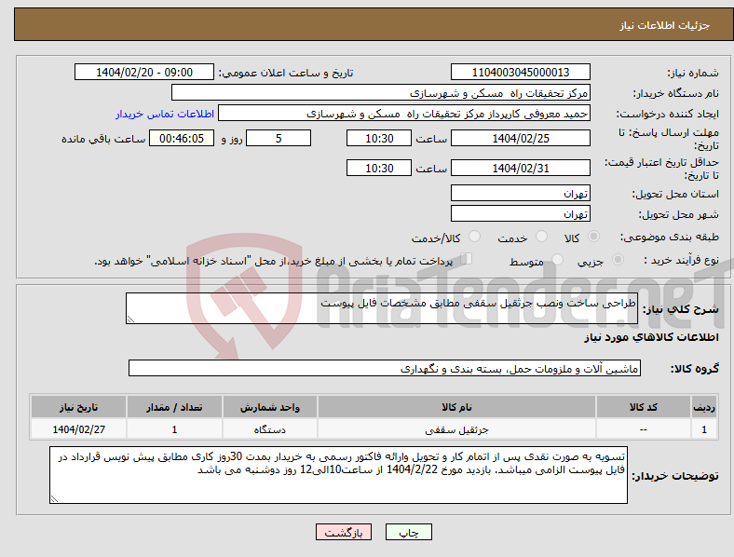Toggle the اسناد خزانه اسلامی payment checkbox
This screenshot has height=557, width=734.
click(x=467, y=259)
